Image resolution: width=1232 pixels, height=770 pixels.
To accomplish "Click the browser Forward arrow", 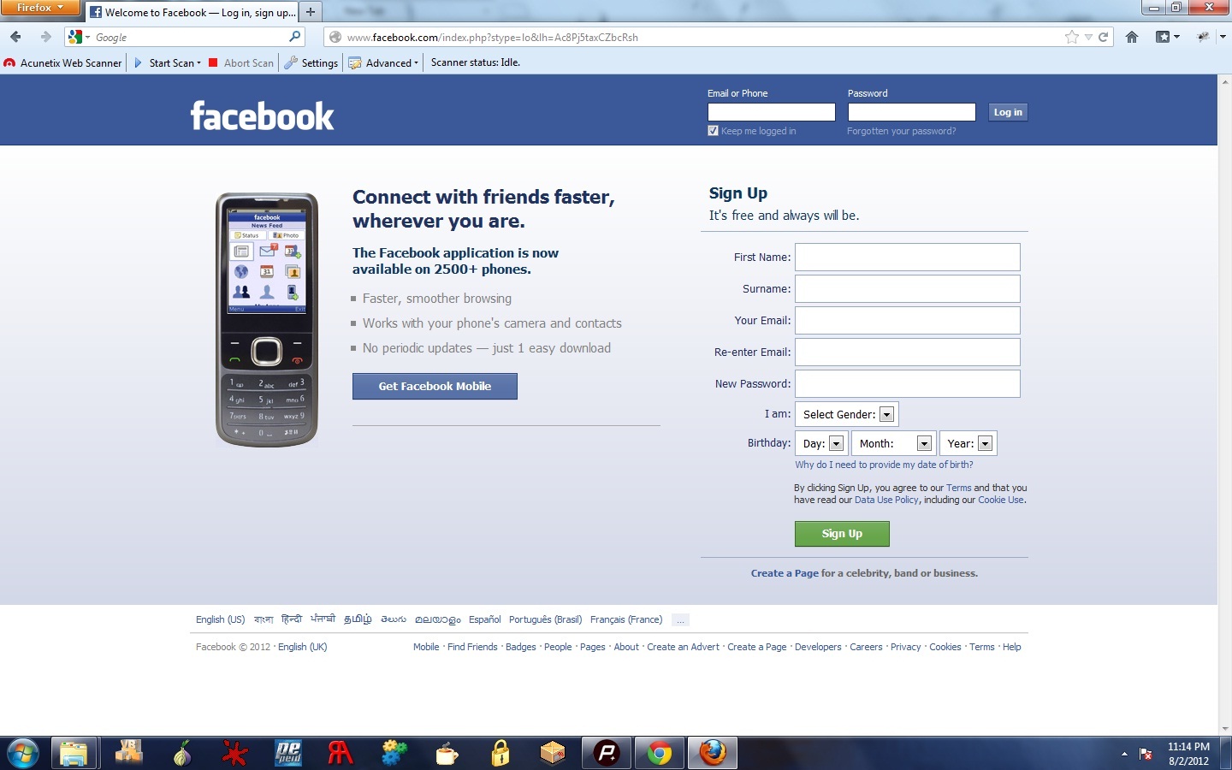I will [45, 37].
